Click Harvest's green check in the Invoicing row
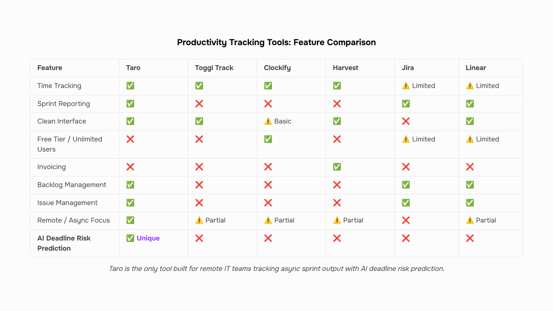 (337, 167)
